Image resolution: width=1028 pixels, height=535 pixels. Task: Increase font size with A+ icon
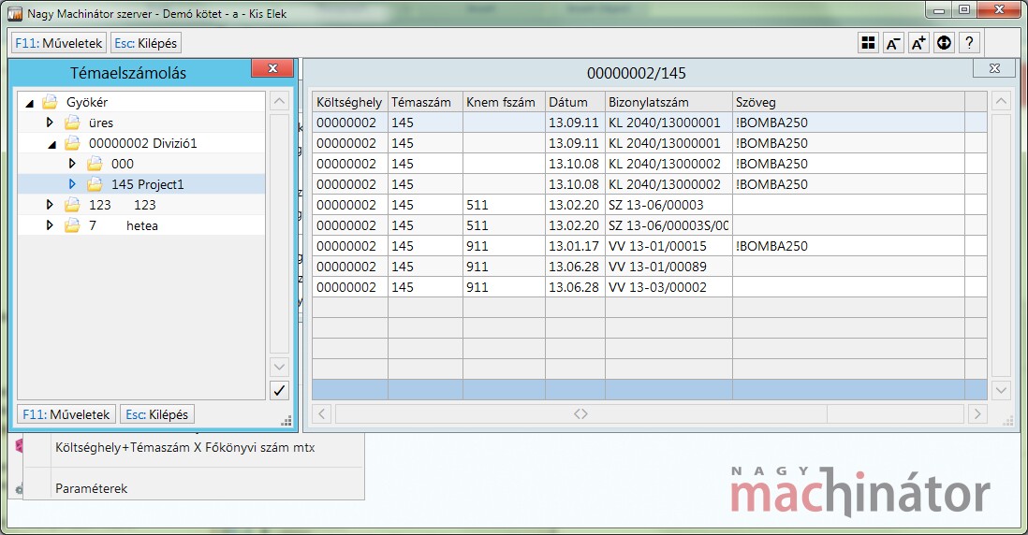click(918, 43)
